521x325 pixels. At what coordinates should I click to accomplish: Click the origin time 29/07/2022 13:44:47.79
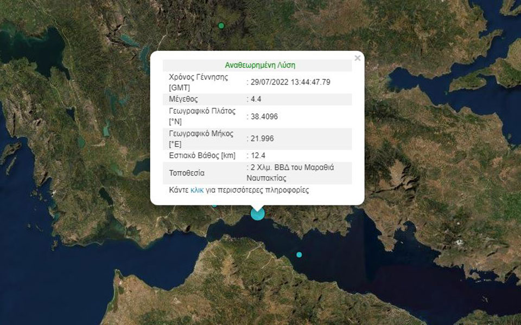point(289,82)
